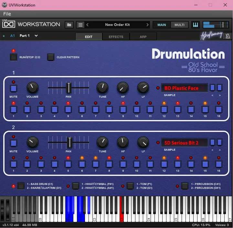Open SD Serious Bit 2 sample display
The height and width of the screenshot is (228, 233).
184,143
